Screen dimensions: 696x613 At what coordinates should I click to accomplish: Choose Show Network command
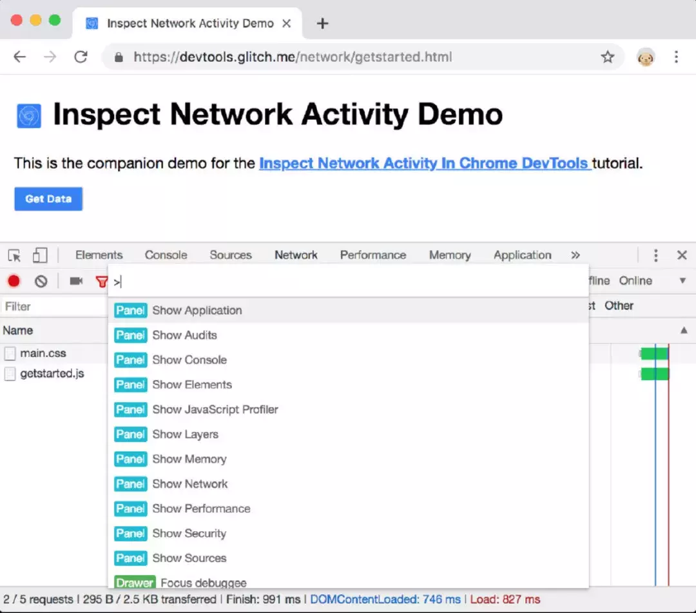(x=349, y=484)
